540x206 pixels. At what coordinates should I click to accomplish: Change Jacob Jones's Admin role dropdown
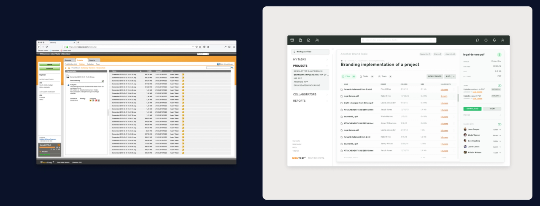tap(497, 147)
